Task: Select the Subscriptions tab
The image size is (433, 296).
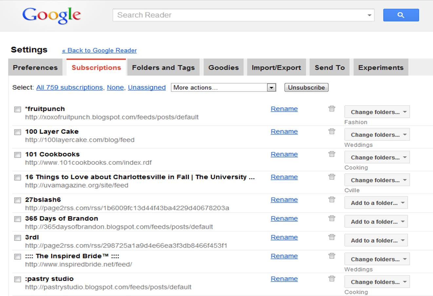Action: pyautogui.click(x=96, y=67)
